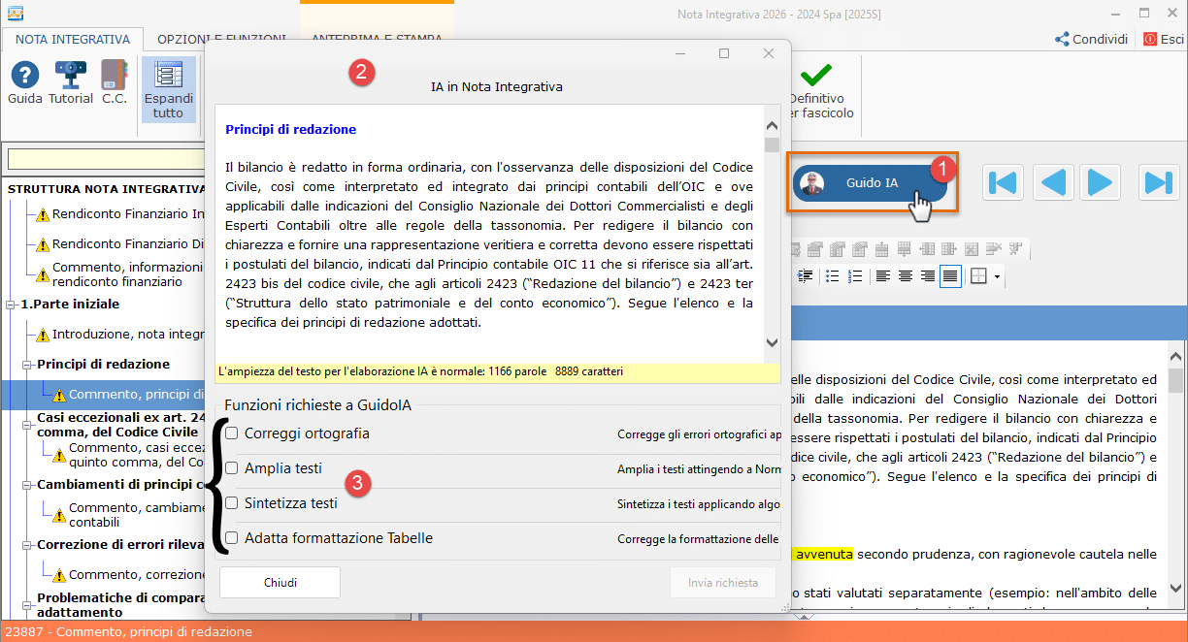The width and height of the screenshot is (1188, 642).
Task: Click insert column right icon
Action: (949, 249)
